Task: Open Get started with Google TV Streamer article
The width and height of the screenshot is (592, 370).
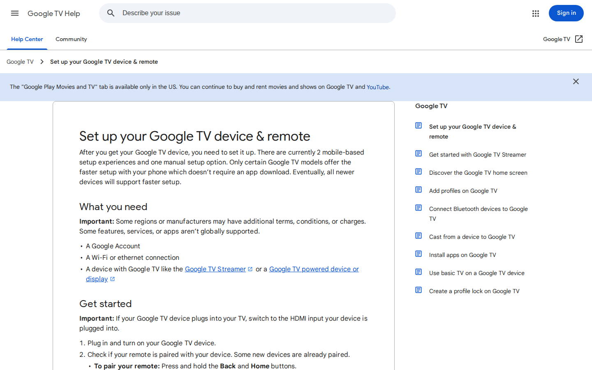Action: (x=478, y=155)
